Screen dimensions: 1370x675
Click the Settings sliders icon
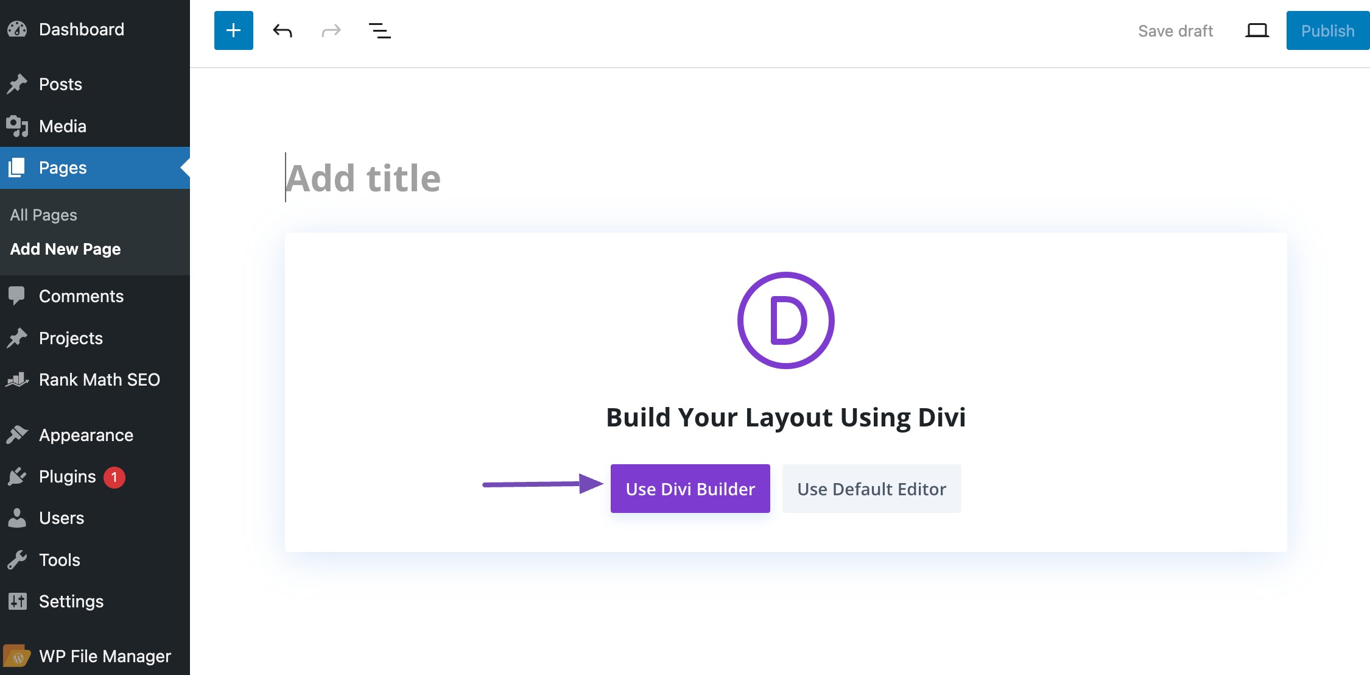pos(17,601)
